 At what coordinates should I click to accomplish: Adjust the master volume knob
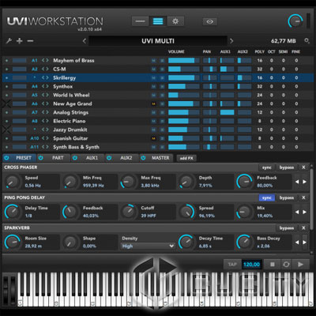[x=295, y=21]
